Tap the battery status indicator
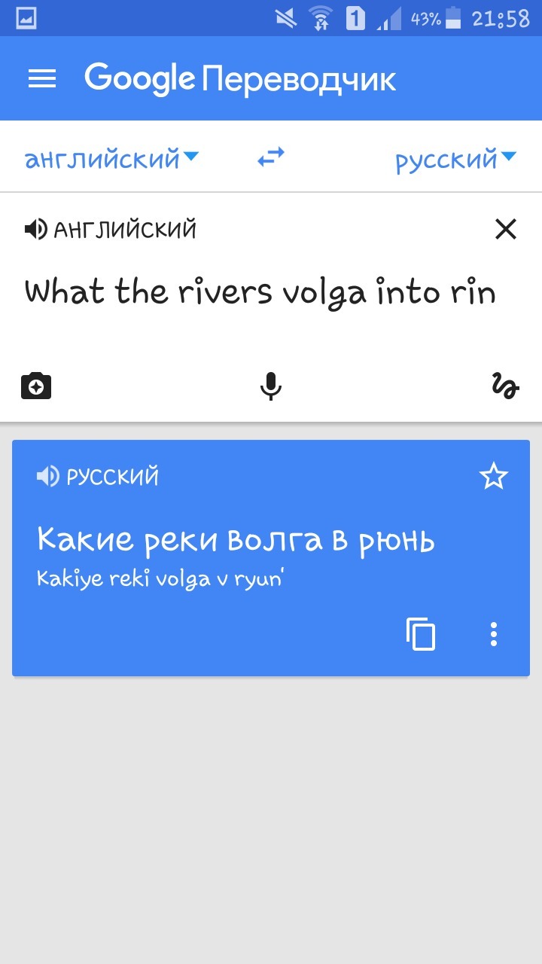The width and height of the screenshot is (542, 964). 453,18
